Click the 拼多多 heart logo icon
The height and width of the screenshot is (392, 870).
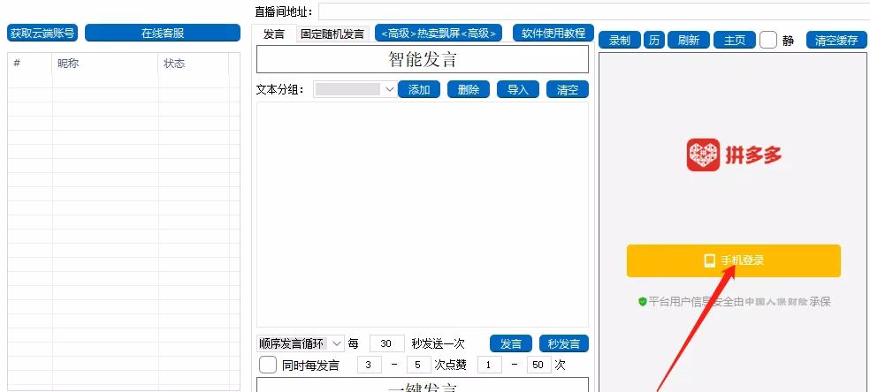[703, 155]
